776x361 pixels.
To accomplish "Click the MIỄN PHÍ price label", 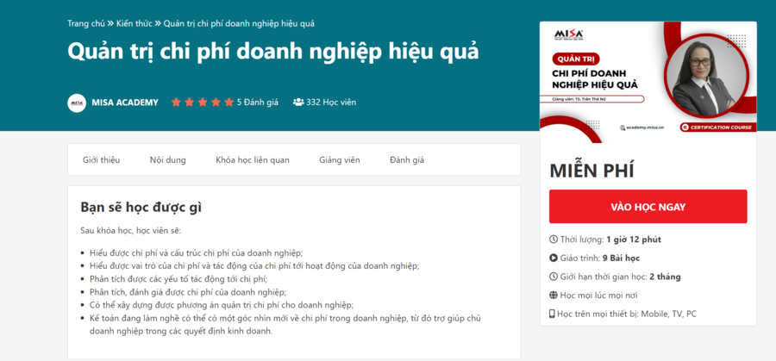I will [591, 171].
